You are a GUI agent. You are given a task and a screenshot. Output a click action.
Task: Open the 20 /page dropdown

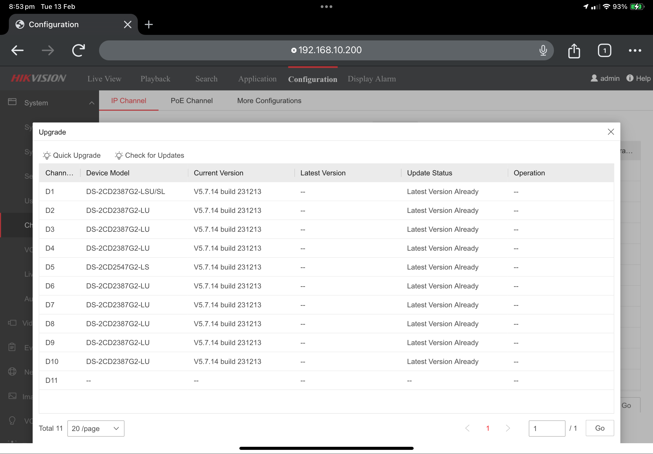[95, 429]
